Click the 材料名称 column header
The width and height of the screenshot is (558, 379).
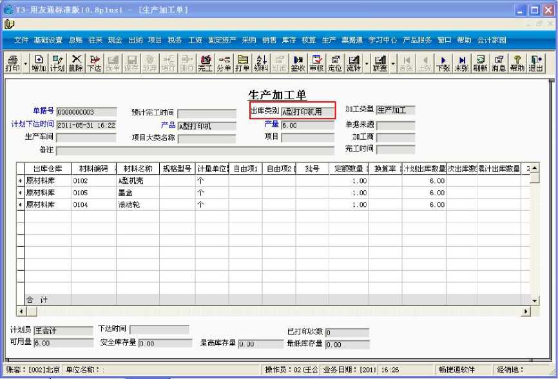(x=138, y=169)
